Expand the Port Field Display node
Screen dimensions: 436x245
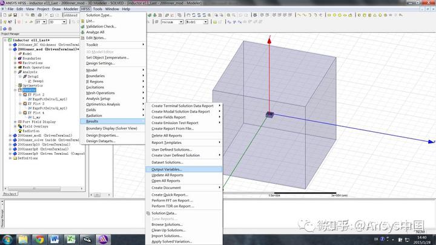coord(15,122)
